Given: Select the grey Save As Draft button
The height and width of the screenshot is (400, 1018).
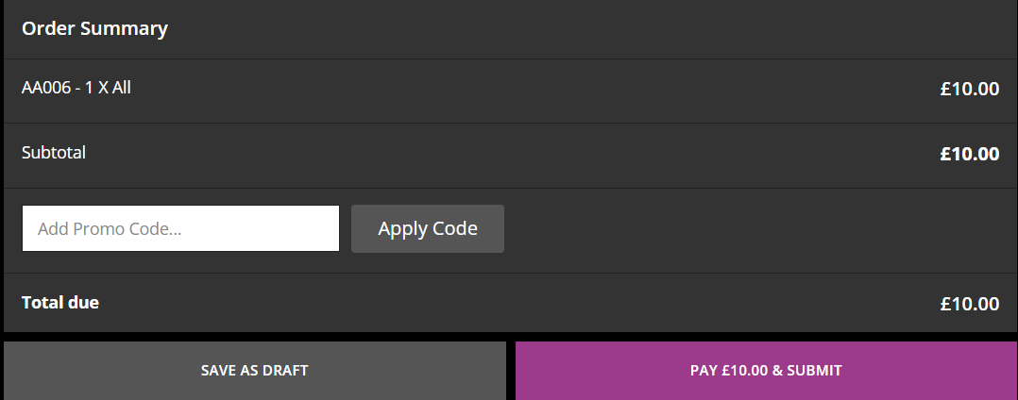Looking at the screenshot, I should click(255, 371).
